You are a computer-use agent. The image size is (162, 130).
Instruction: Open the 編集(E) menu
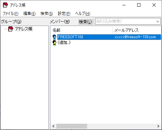coord(29,14)
